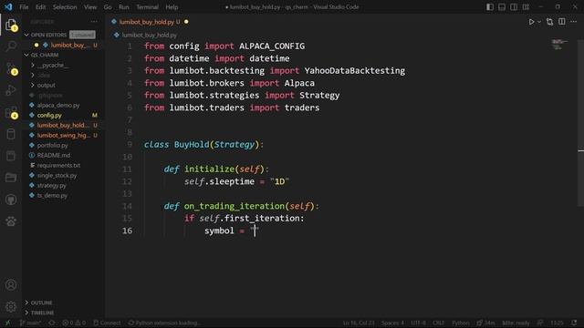Image resolution: width=584 pixels, height=328 pixels.
Task: Toggle the Secondary Side Bar layout icon
Action: pyautogui.click(x=514, y=7)
